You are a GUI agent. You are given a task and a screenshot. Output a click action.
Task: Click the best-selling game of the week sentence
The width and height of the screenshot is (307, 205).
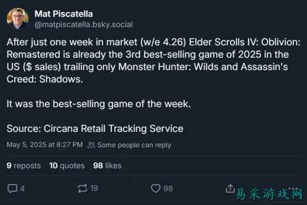tap(98, 104)
